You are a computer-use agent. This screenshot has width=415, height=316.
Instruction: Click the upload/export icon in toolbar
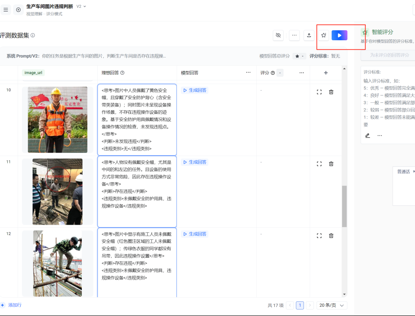(309, 35)
